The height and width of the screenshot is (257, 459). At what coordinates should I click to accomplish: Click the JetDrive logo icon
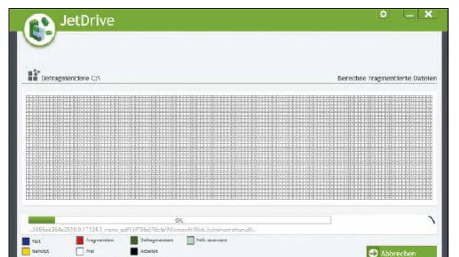[40, 29]
